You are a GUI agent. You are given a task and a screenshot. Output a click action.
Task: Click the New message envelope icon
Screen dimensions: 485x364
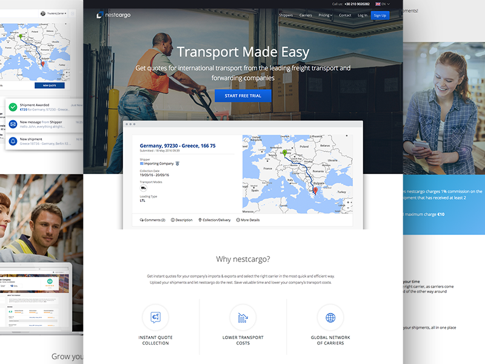click(x=13, y=124)
